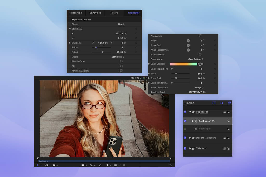Toggle visibility checkbox of selected Replicator layer
The image size is (266, 177).
[185, 121]
